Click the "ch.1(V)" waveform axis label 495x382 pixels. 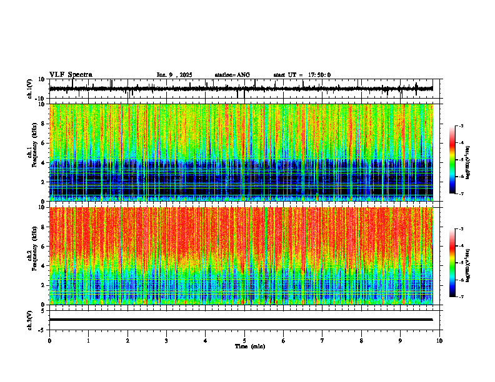30,89
